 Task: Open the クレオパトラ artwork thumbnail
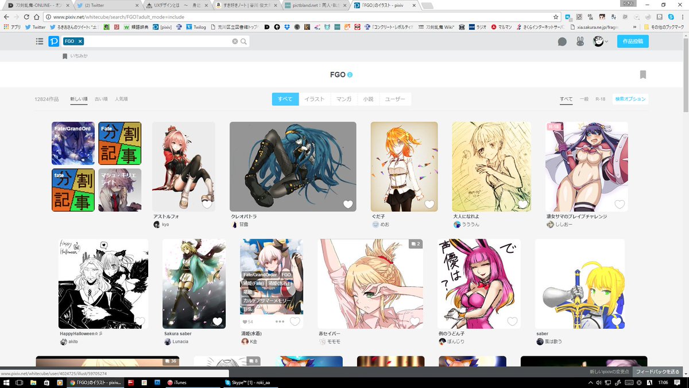point(293,167)
